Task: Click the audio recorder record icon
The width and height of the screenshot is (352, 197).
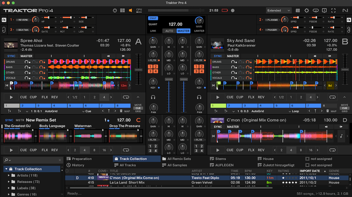Action: pyautogui.click(x=232, y=10)
